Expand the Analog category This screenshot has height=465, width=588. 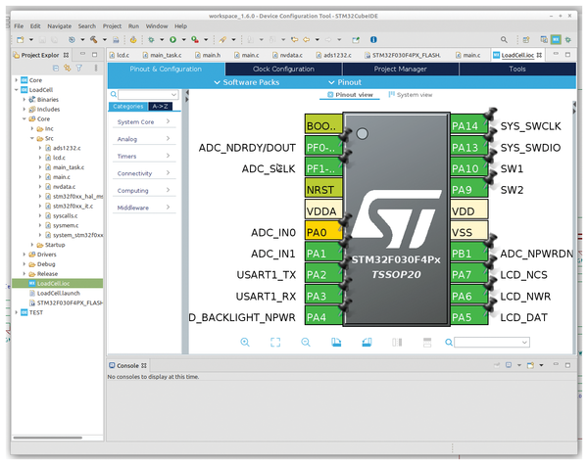(x=144, y=139)
